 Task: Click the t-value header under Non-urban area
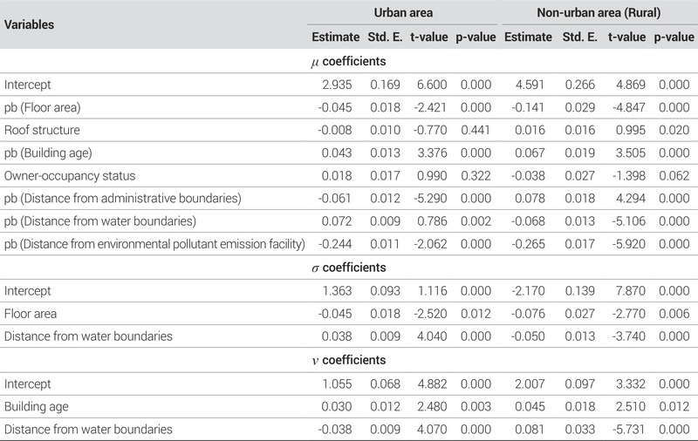click(x=626, y=37)
